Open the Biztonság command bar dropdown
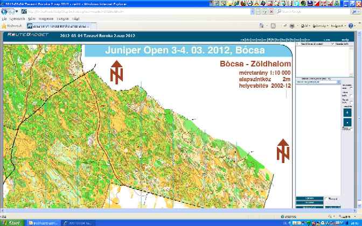This screenshot has height=226, width=362. point(320,26)
